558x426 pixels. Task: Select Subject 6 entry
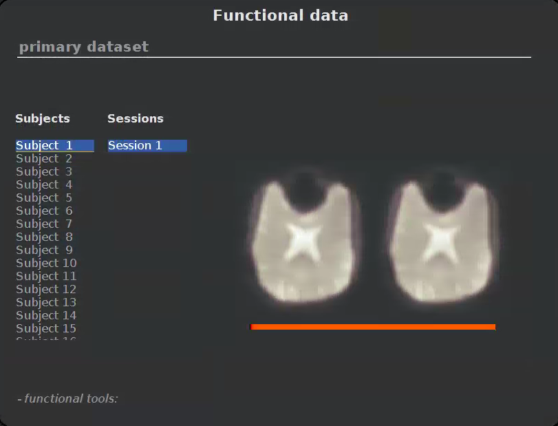[45, 211]
